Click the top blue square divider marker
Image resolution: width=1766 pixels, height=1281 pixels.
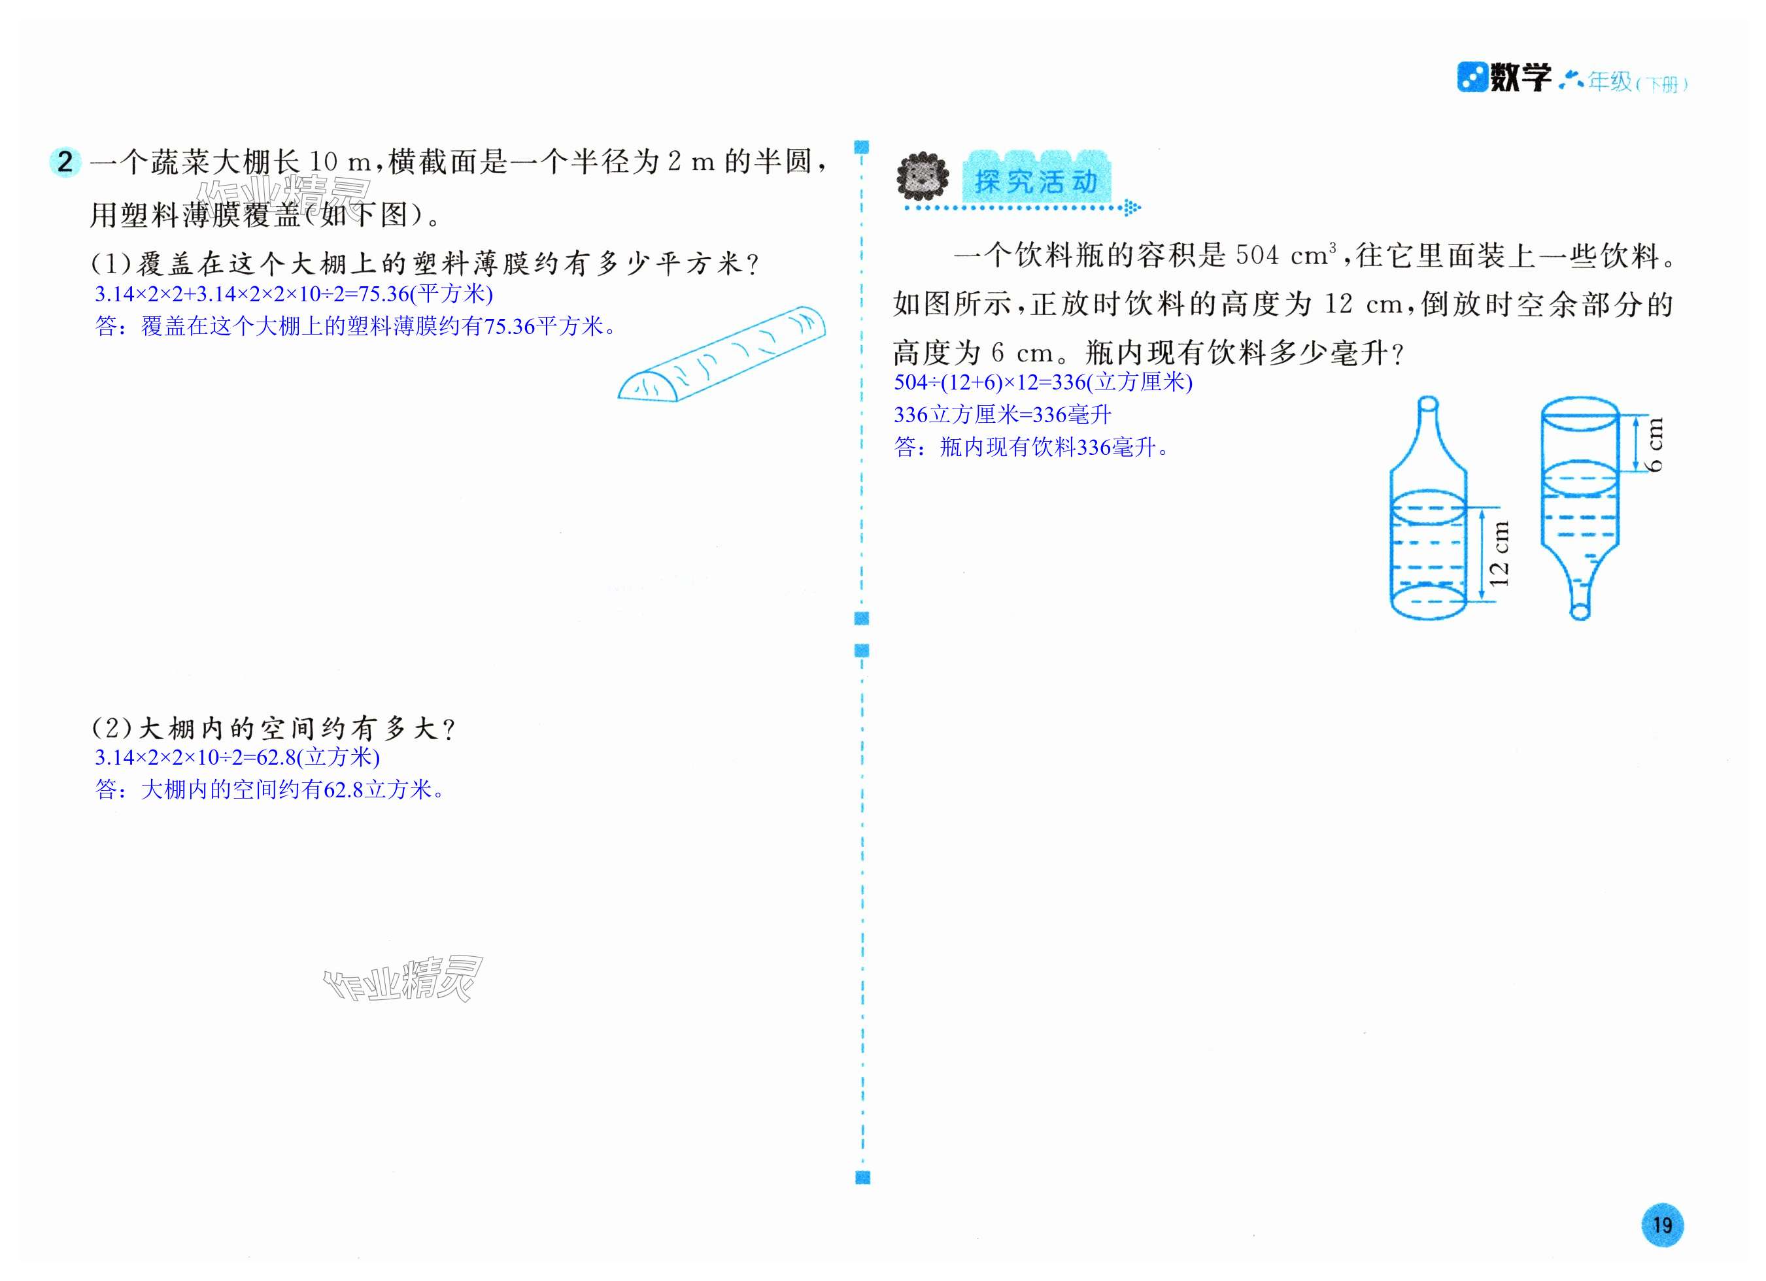[862, 146]
